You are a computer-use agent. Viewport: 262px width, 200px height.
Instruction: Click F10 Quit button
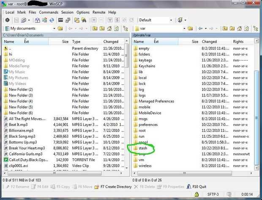tap(196, 187)
